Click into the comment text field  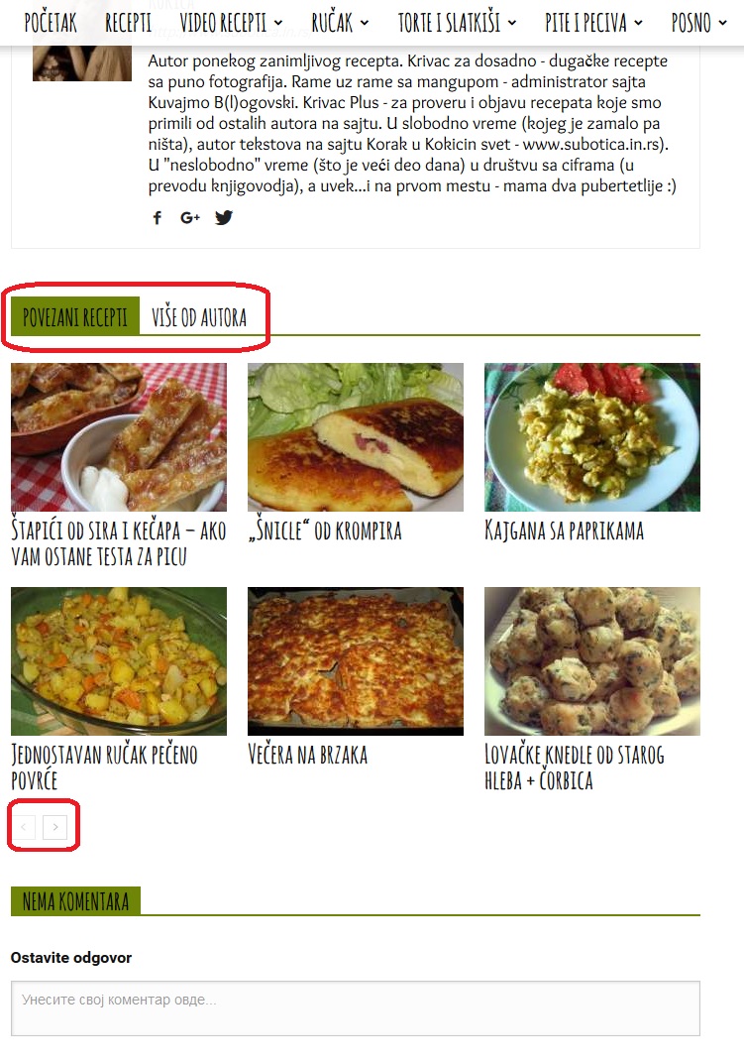pos(356,1007)
